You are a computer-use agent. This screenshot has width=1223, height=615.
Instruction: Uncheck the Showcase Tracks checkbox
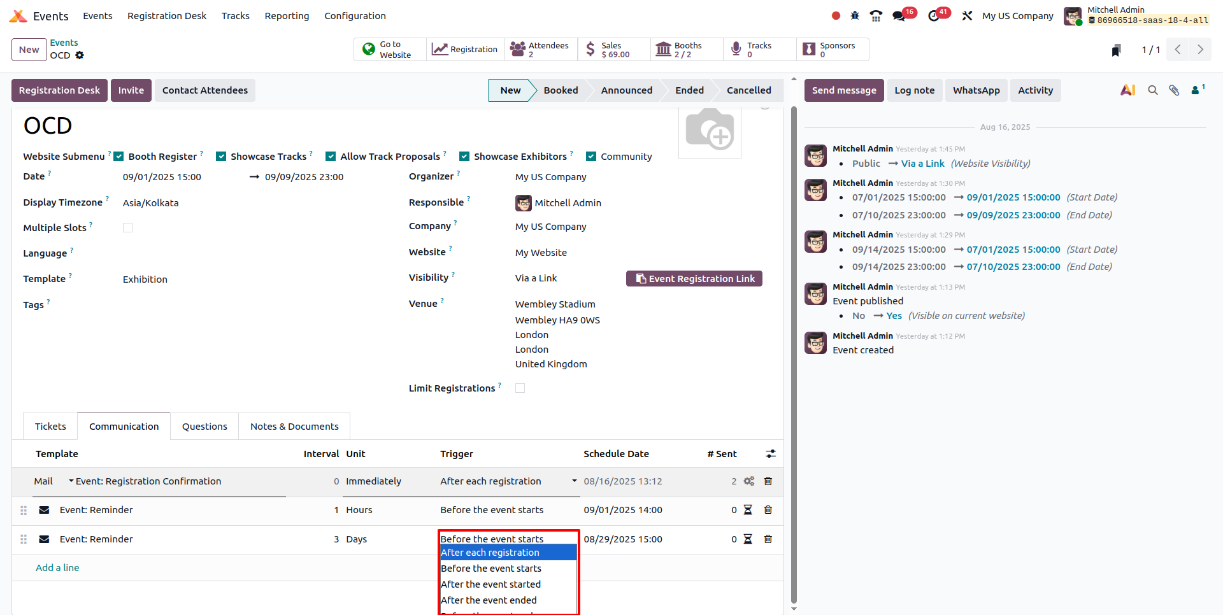click(x=221, y=157)
